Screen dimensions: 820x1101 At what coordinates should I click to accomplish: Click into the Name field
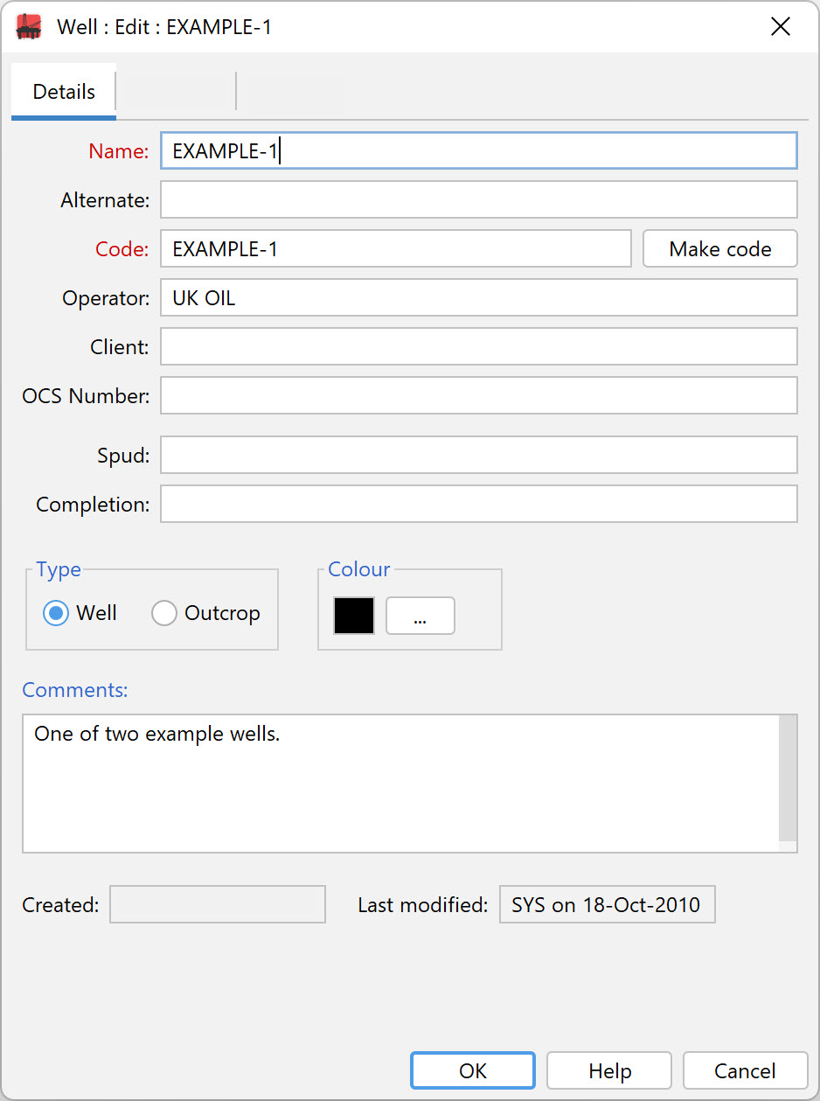click(479, 150)
